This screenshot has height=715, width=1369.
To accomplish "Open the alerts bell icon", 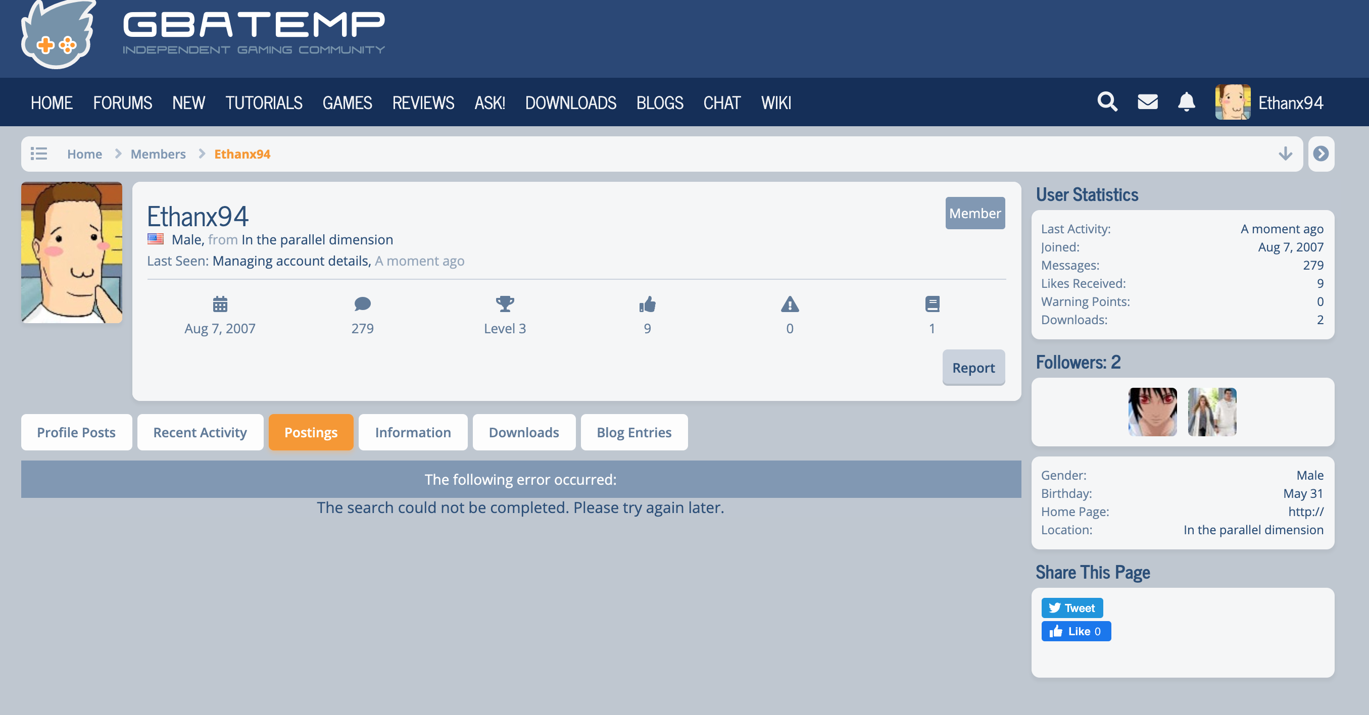I will click(x=1186, y=101).
